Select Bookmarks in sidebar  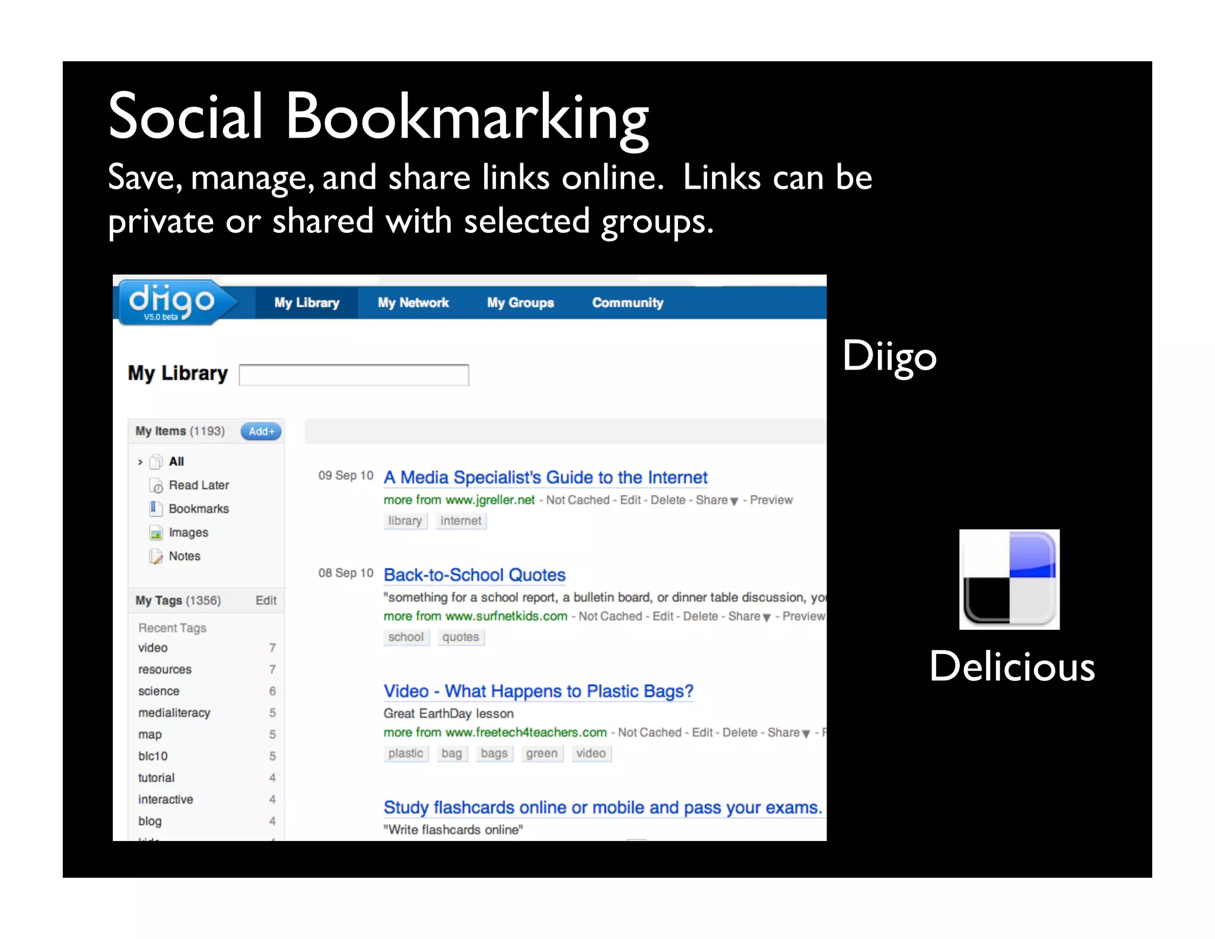(199, 509)
